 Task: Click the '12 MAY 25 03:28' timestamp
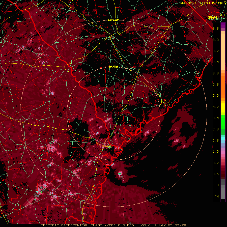pos(169,225)
